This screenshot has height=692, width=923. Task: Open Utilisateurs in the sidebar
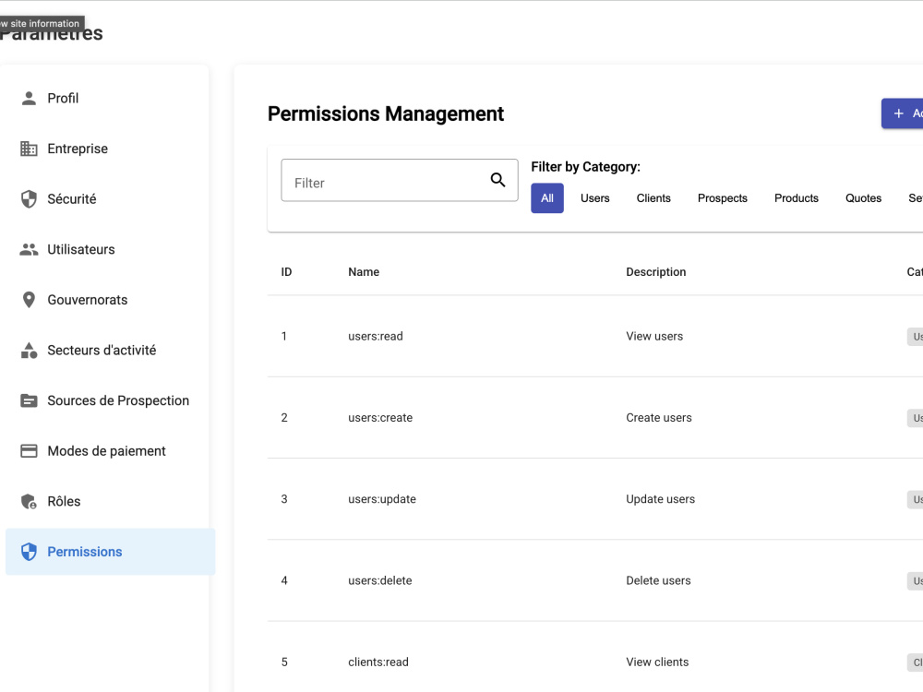point(107,249)
